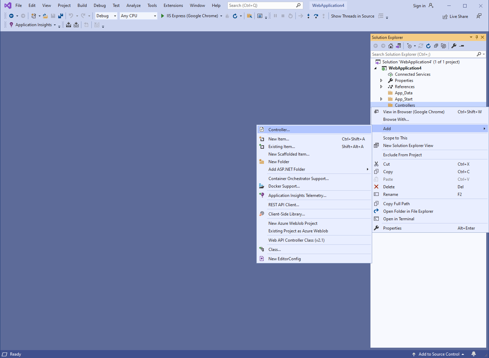Image resolution: width=489 pixels, height=358 pixels.
Task: Click the Open File folder icon in toolbar
Action: (45, 16)
